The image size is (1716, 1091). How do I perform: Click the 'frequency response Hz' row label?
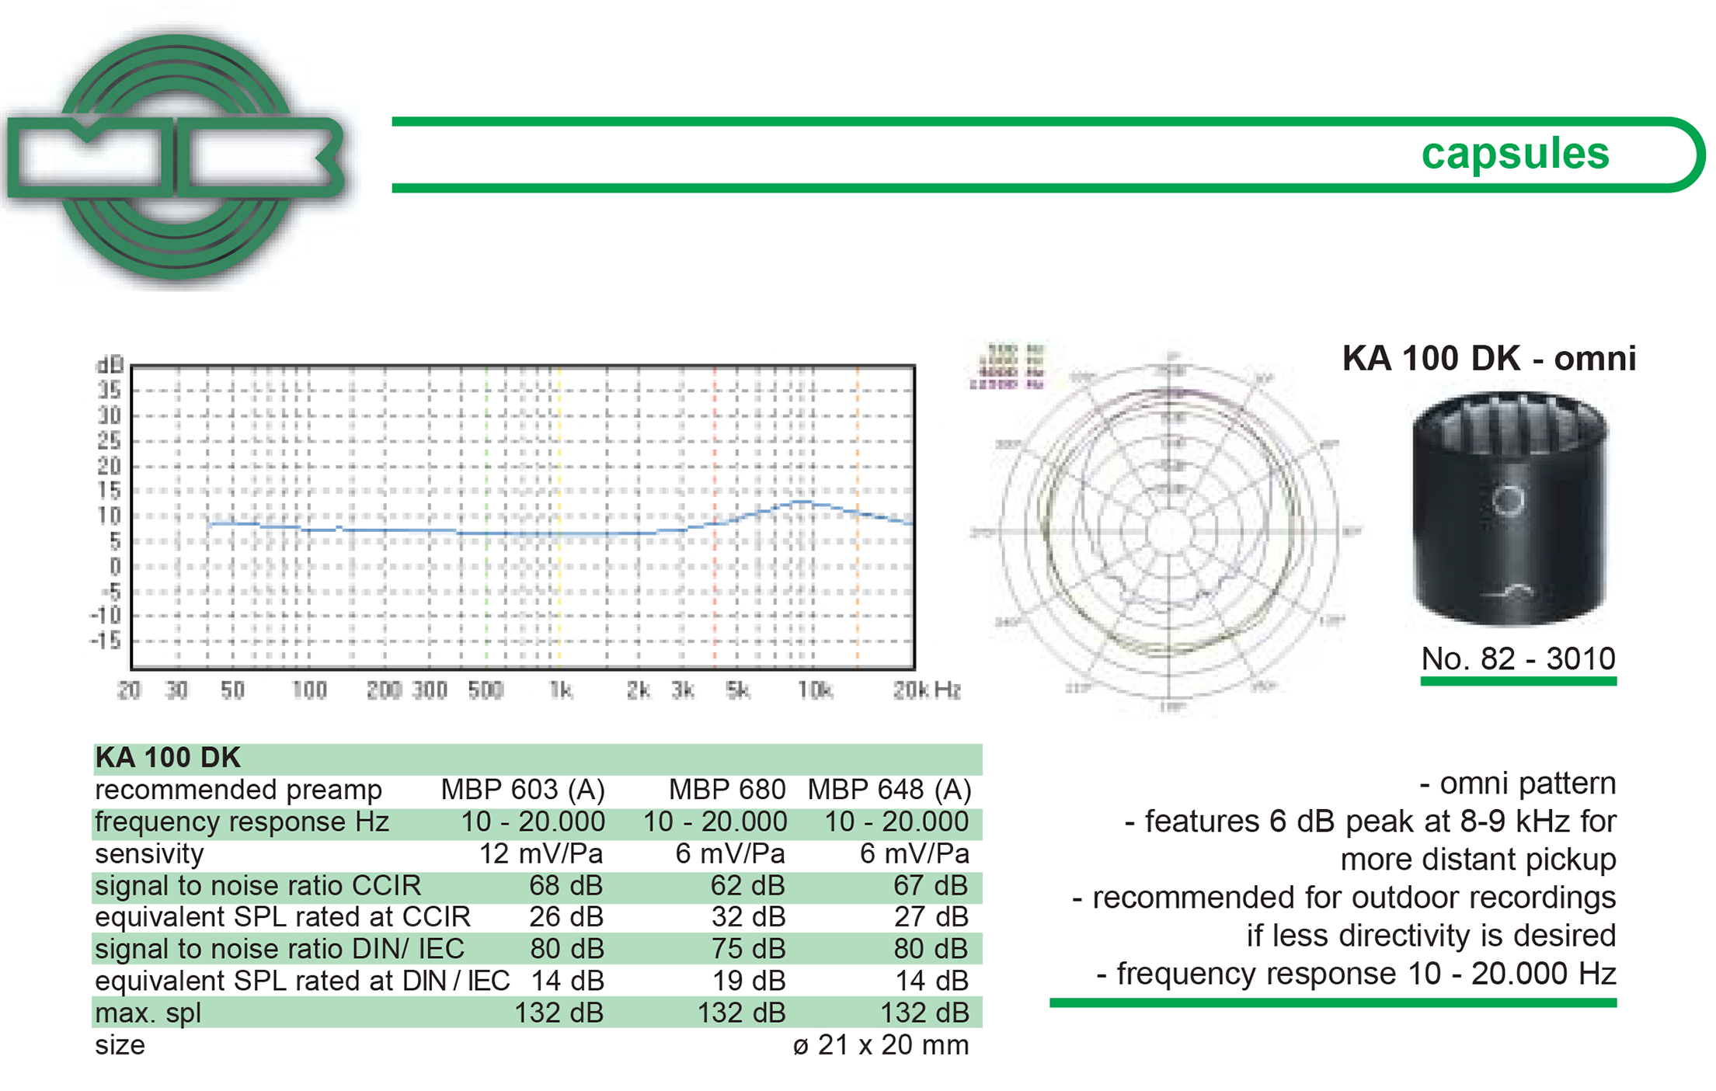tap(242, 822)
